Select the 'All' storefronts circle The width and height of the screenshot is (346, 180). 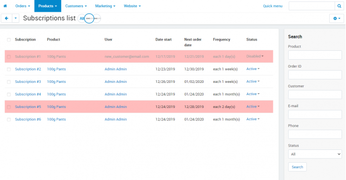(x=82, y=18)
